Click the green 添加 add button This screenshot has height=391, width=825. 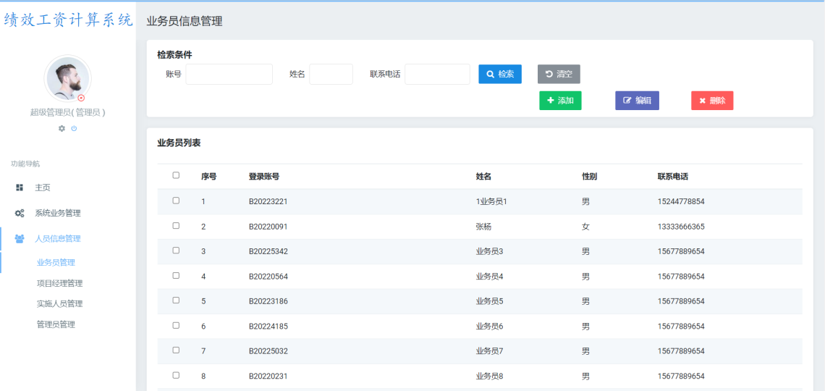560,101
